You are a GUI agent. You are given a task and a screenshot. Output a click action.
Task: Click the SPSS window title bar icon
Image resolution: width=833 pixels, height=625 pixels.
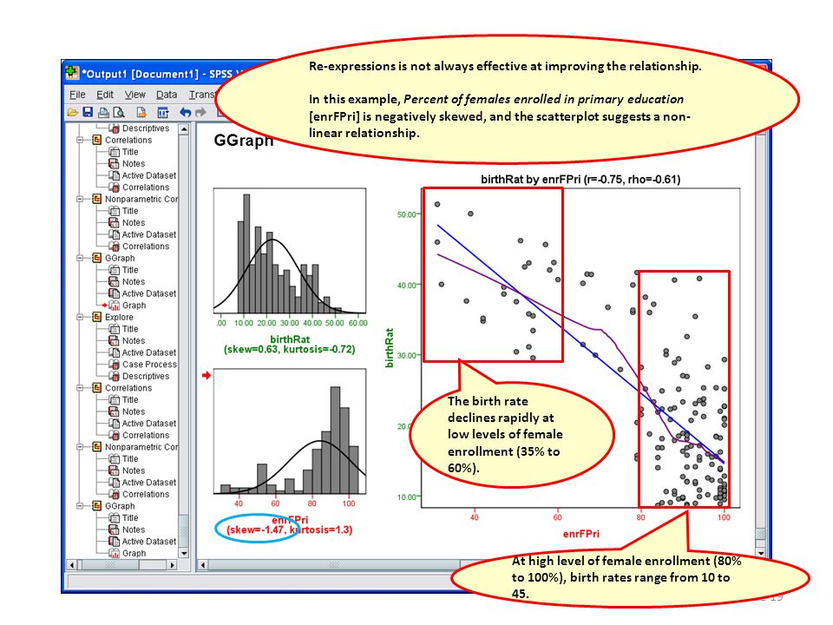click(72, 73)
